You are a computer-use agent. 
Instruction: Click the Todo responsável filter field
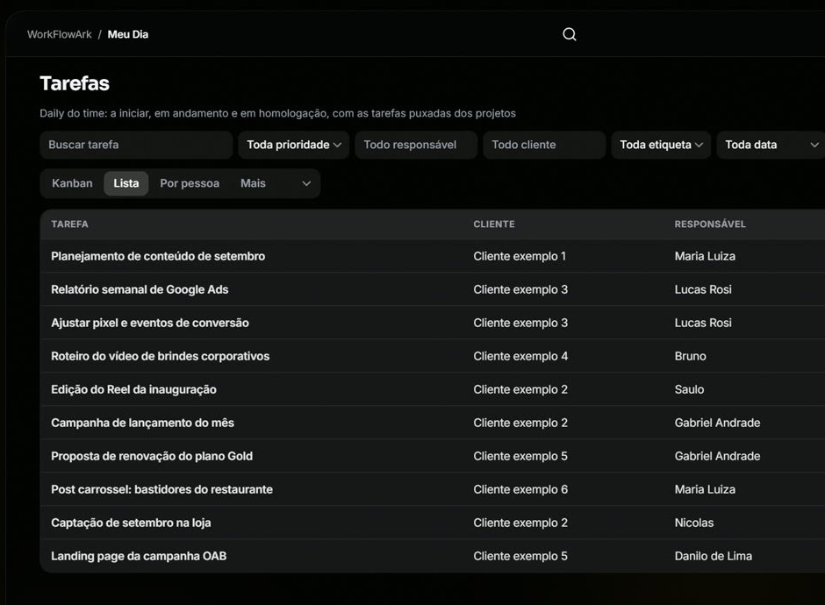[x=416, y=145]
